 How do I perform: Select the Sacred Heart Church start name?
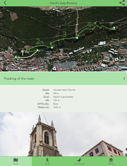pos(64,90)
